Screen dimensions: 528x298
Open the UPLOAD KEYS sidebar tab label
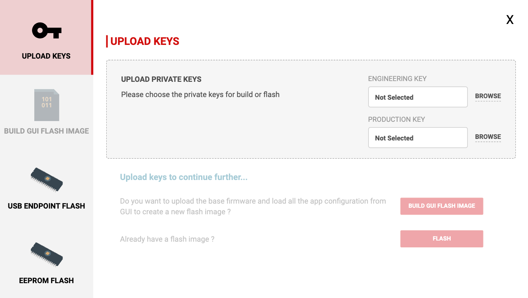pyautogui.click(x=46, y=56)
